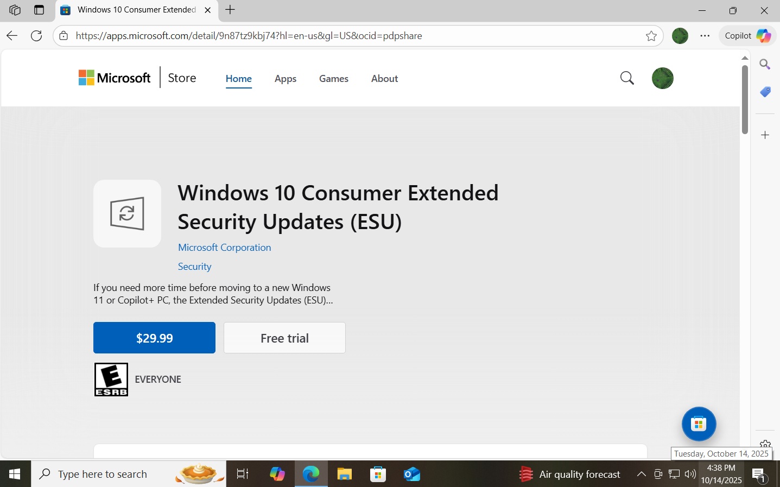Screen dimensions: 780x487
Task: Open the Security category link
Action: pyautogui.click(x=195, y=267)
